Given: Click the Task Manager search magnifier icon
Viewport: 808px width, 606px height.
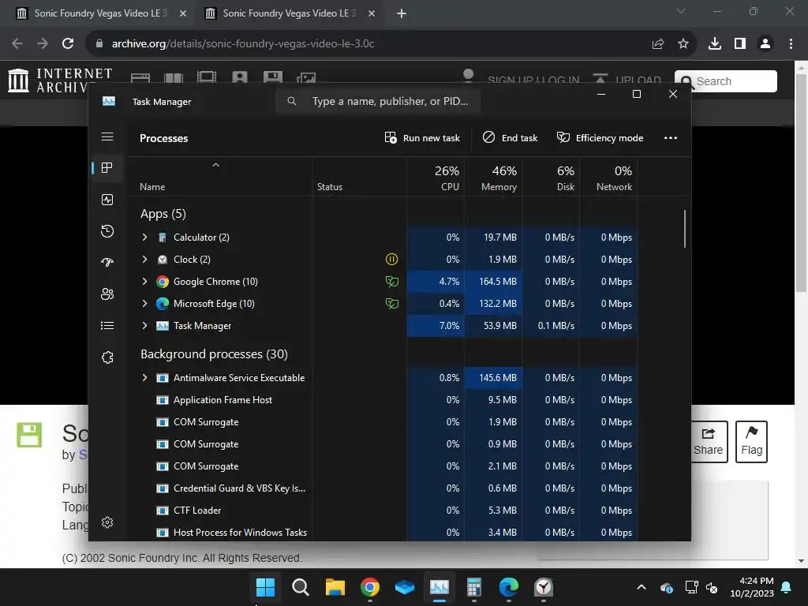Looking at the screenshot, I should (x=292, y=101).
